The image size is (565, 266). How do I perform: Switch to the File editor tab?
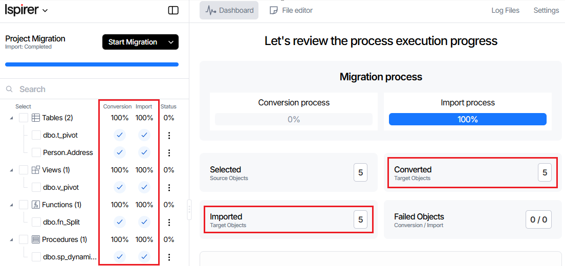point(291,10)
